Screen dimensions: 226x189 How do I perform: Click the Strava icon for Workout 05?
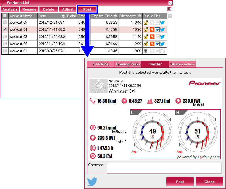pos(152,22)
